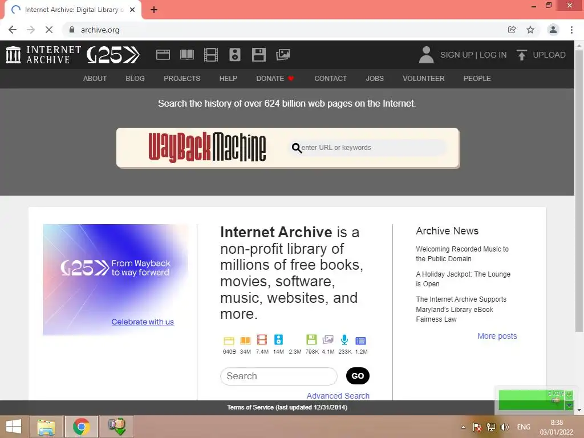
Task: Click the Celebrate with us link
Action: pos(143,322)
